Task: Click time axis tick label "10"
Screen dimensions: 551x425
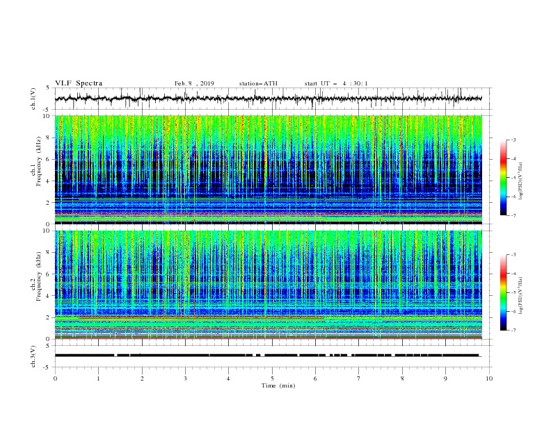Action: pos(489,378)
